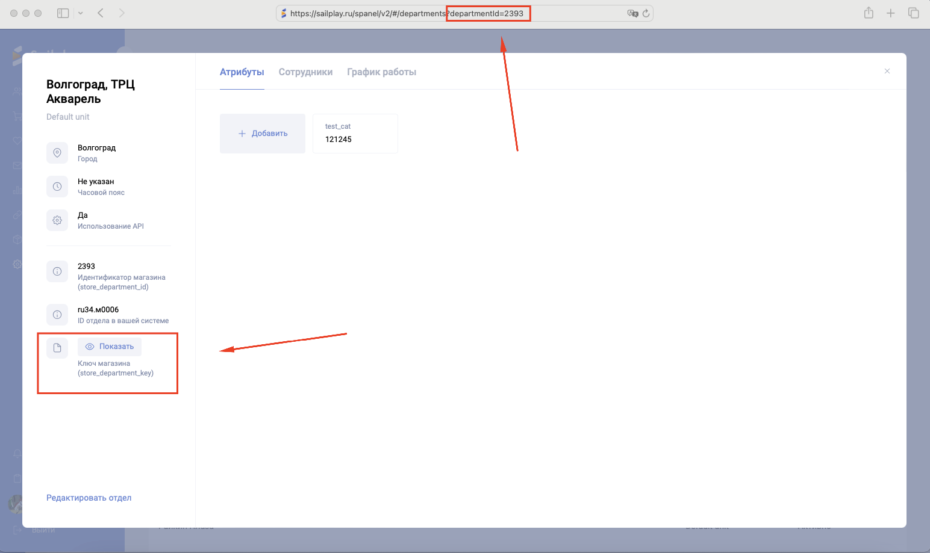Click the Редактировать отдел link
The width and height of the screenshot is (930, 553).
coord(89,498)
